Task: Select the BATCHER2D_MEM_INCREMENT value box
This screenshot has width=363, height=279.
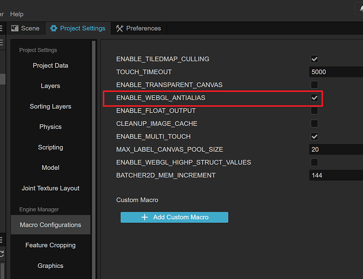Action: pyautogui.click(x=336, y=175)
